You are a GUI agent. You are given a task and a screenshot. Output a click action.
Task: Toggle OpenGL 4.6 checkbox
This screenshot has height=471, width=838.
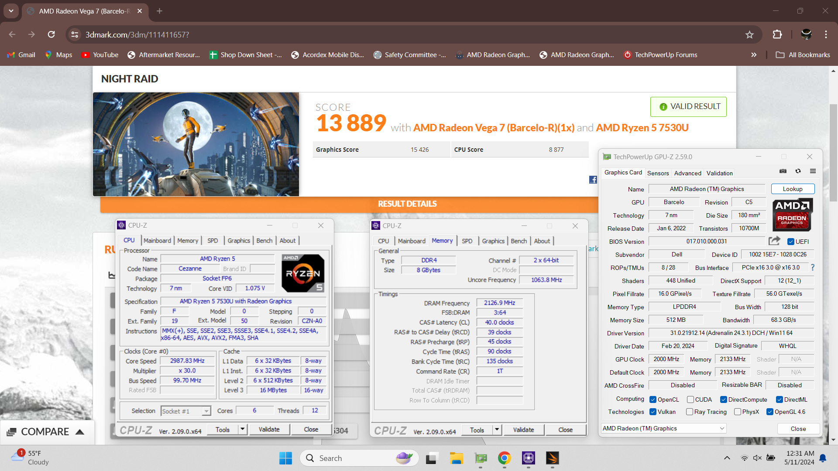pos(770,412)
